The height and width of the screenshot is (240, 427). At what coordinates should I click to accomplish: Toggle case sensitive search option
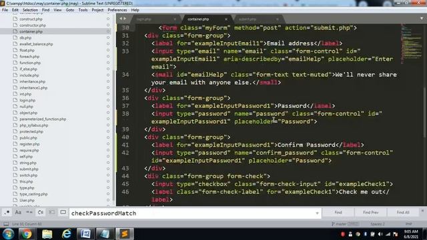tap(18, 213)
